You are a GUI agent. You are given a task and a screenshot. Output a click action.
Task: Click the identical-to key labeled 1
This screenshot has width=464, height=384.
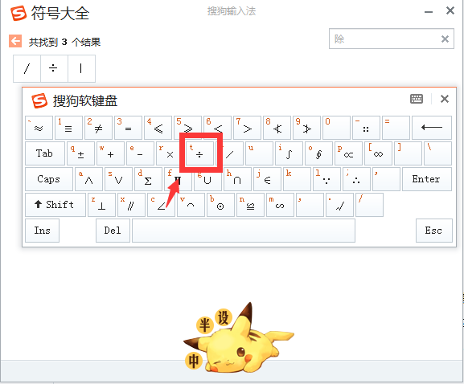click(68, 128)
